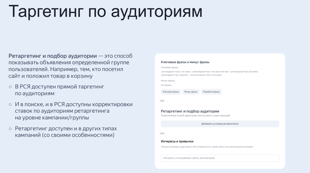Click bullet В РСЯ доступен прямой таргетинг
This screenshot has height=173, width=310.
[x=59, y=90]
